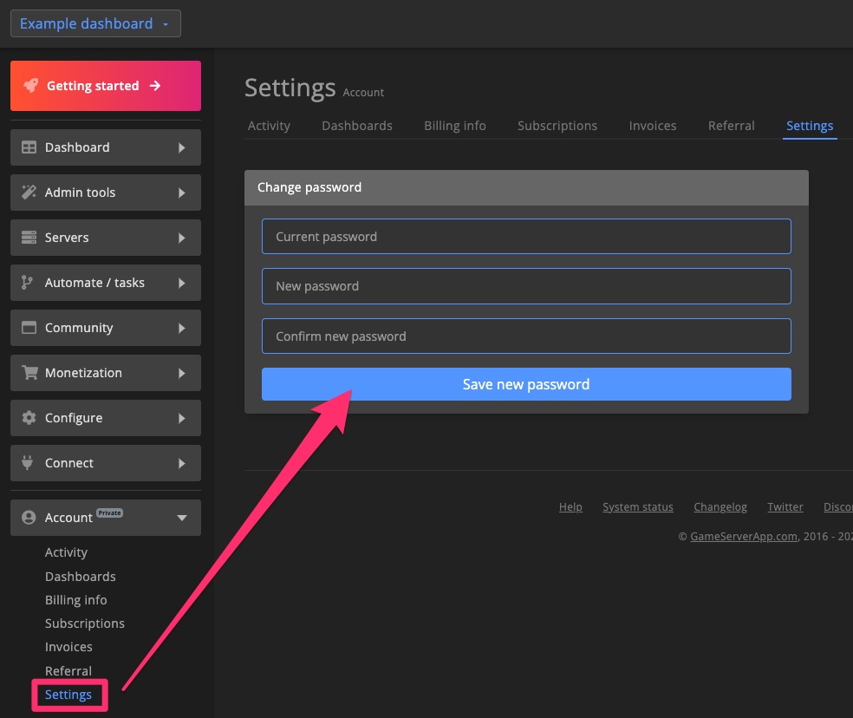The width and height of the screenshot is (853, 718).
Task: Expand the Monetization menu arrow
Action: click(181, 373)
